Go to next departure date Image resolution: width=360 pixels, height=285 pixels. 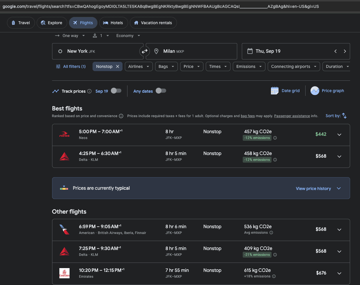coord(345,51)
